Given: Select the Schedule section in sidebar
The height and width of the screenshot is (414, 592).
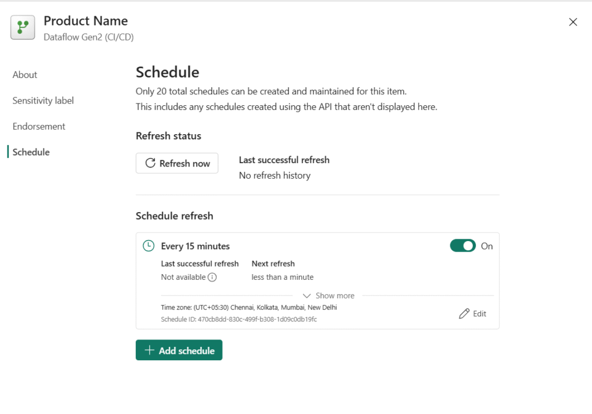Looking at the screenshot, I should tap(31, 152).
